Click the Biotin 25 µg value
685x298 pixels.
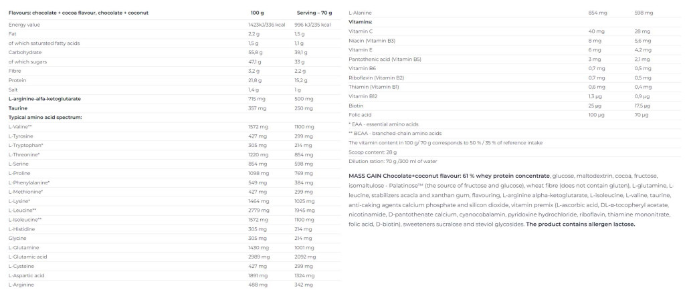tap(595, 106)
